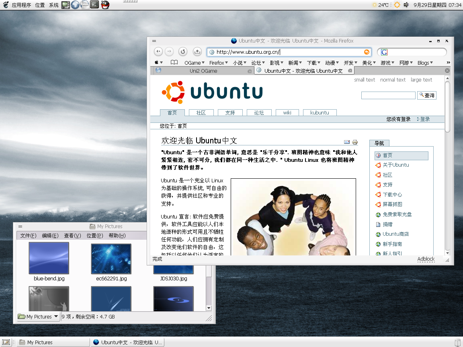Click the weather 24°C applet
The width and height of the screenshot is (463, 347).
(x=381, y=5)
